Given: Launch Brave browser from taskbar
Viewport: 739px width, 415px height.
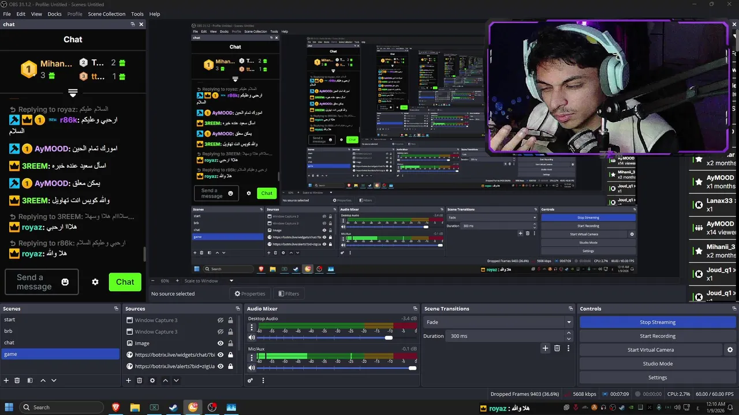Looking at the screenshot, I should pyautogui.click(x=115, y=407).
